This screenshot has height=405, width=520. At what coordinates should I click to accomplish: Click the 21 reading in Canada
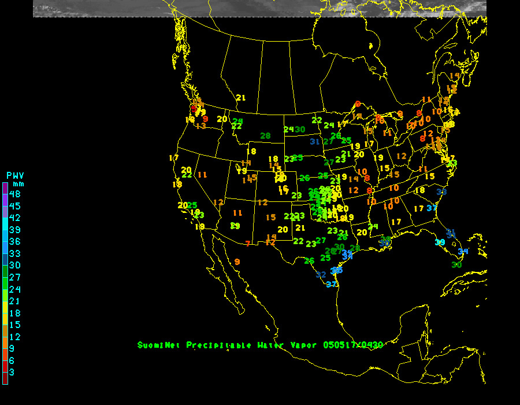[x=241, y=98]
